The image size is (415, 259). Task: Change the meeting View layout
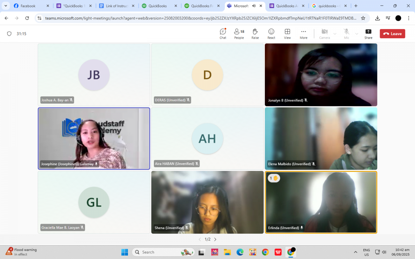pyautogui.click(x=287, y=33)
